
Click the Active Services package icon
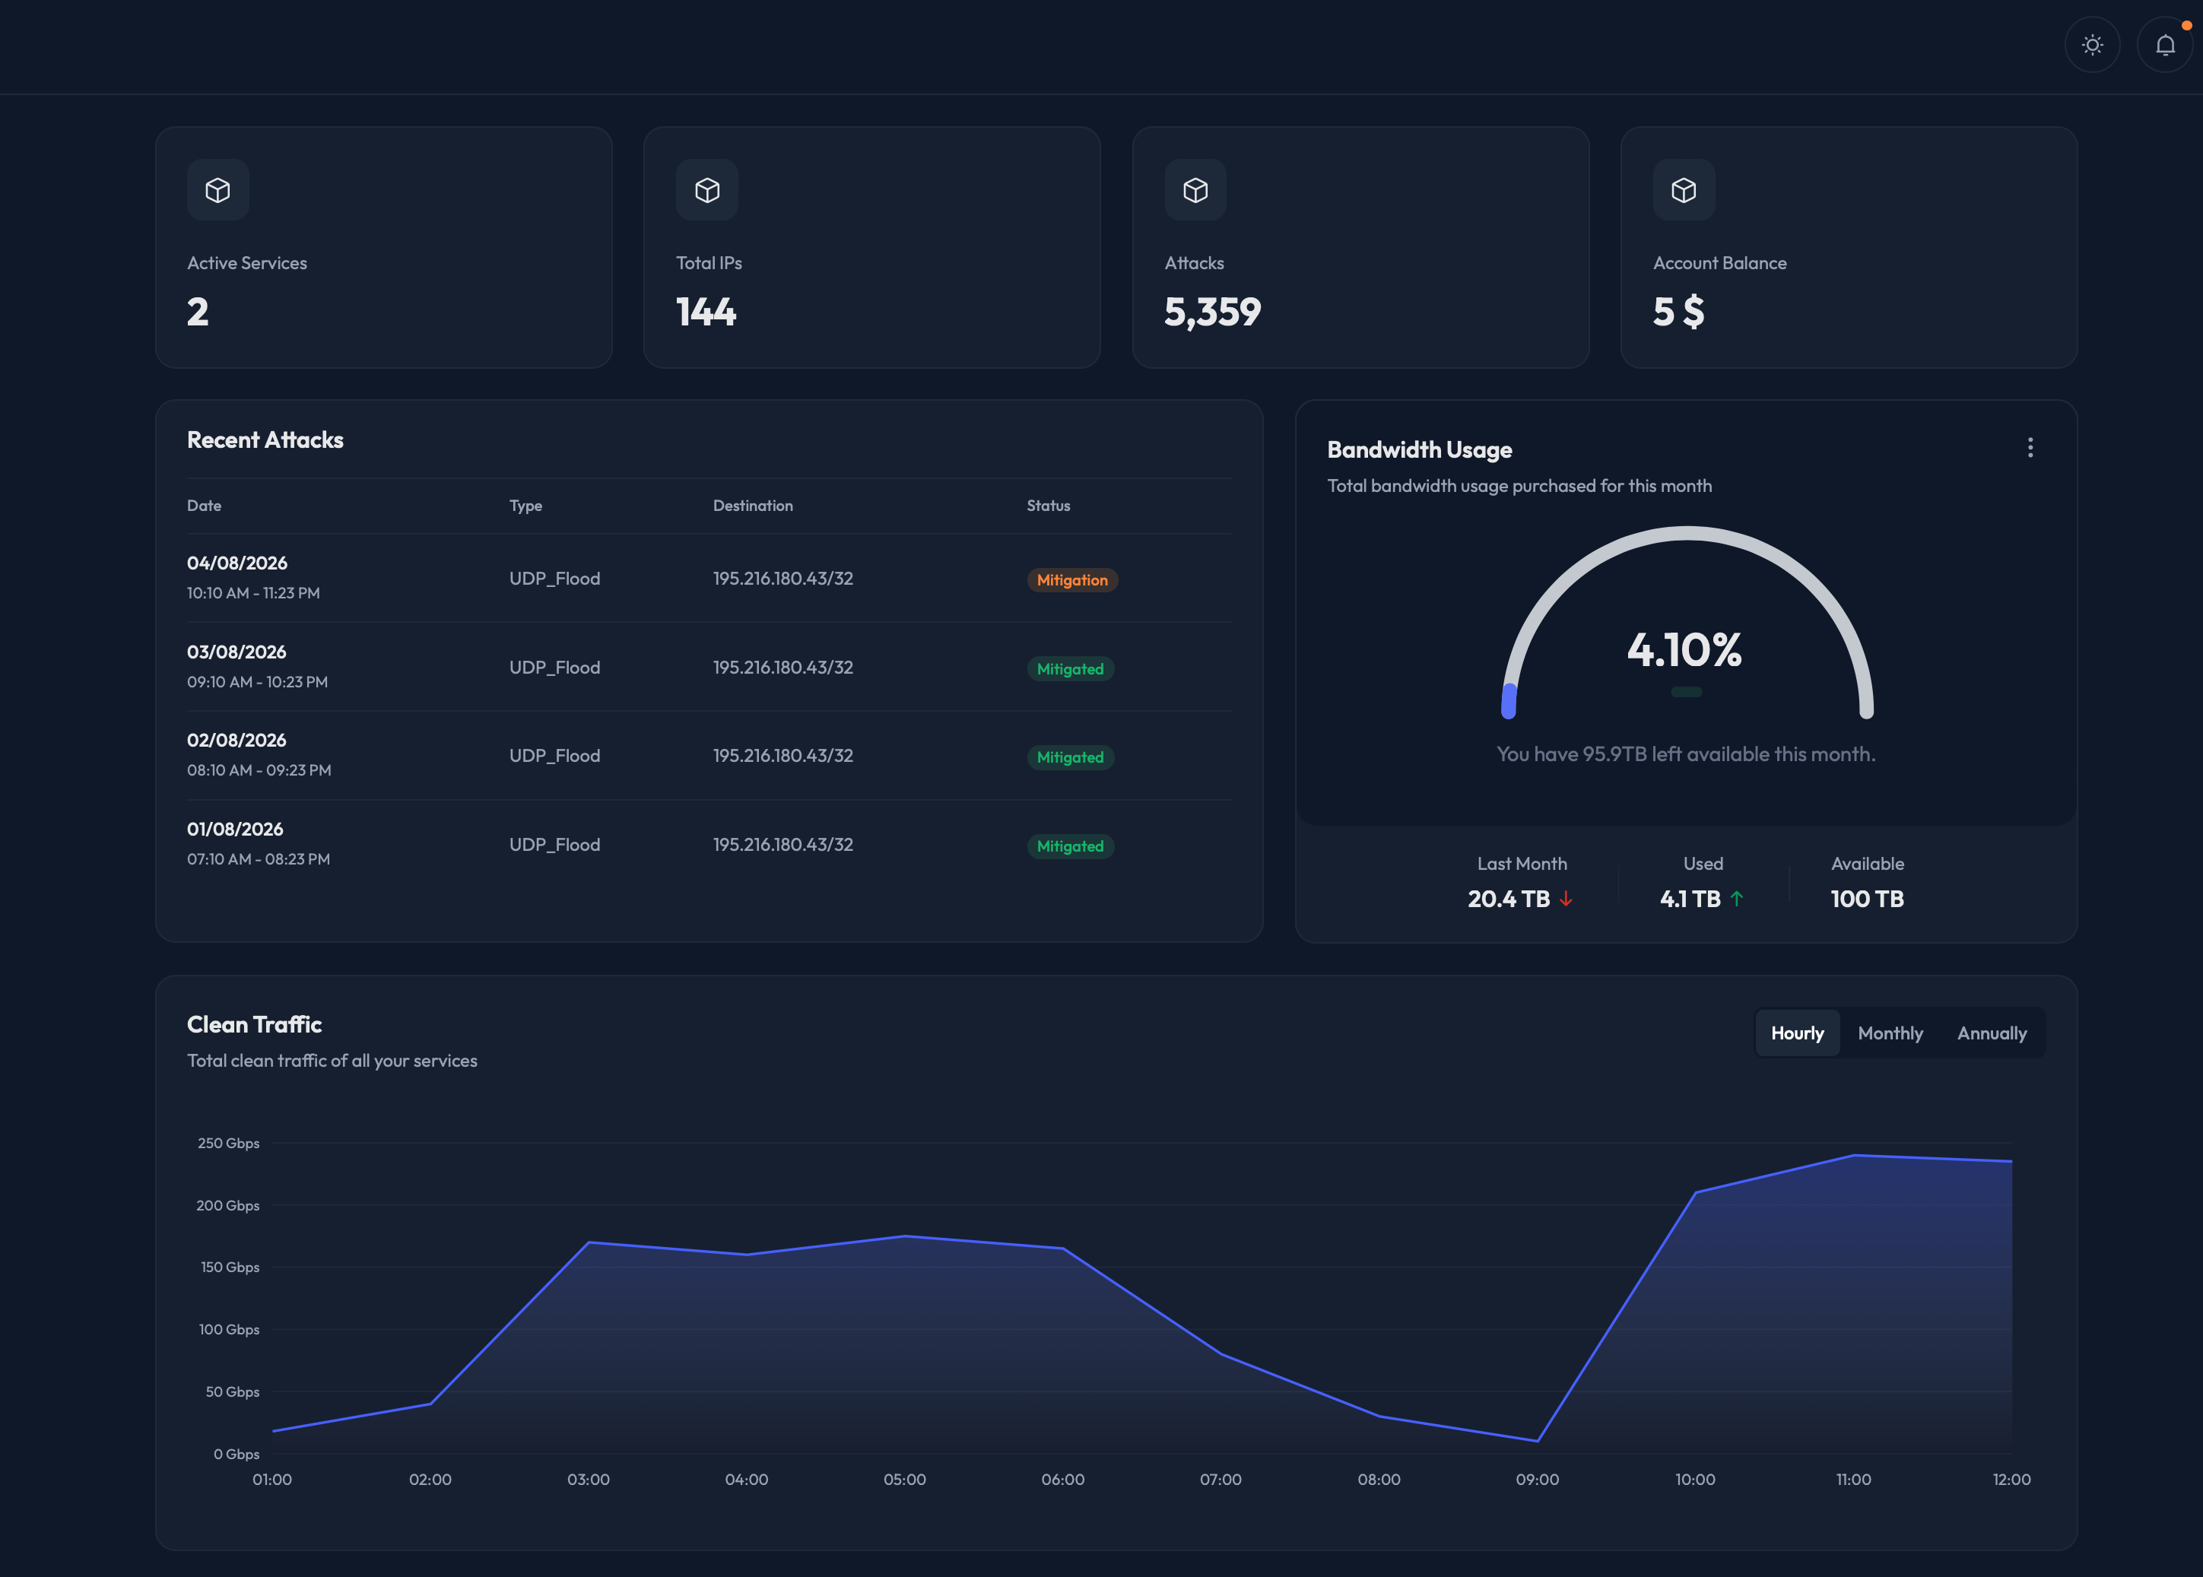pos(217,190)
